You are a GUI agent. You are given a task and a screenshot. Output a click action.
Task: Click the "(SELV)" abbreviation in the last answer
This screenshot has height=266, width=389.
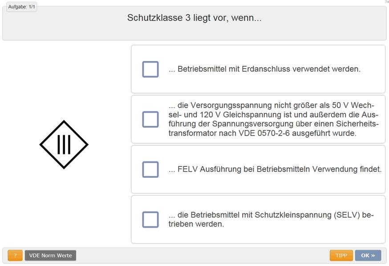pos(347,215)
